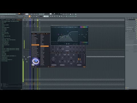Select the purple band token in Parametric EQ
Image resolution: width=137 pixels, height=103 pixels.
click(80, 27)
